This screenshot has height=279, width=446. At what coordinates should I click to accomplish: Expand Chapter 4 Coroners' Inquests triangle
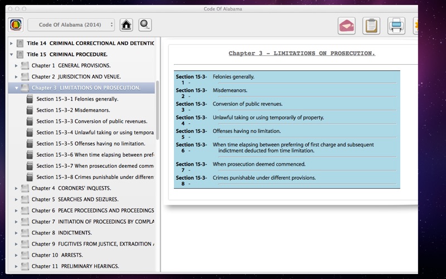16,188
